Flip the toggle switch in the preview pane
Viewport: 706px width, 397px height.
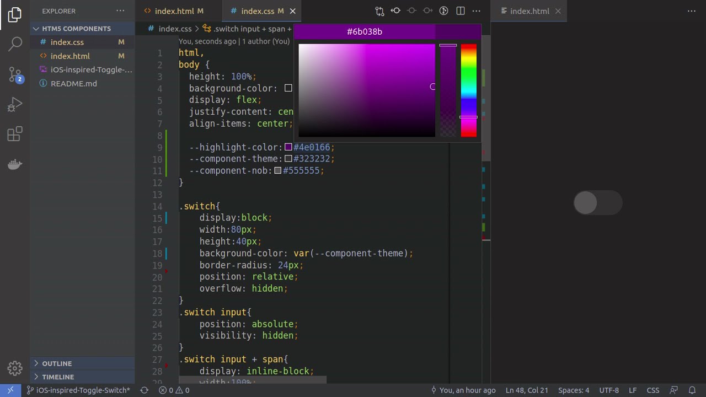598,203
